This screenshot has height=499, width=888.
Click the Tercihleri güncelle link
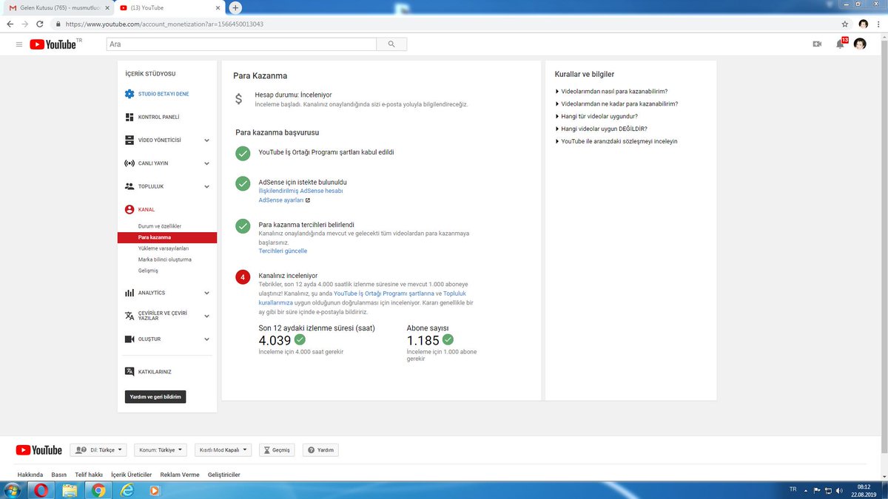click(283, 251)
